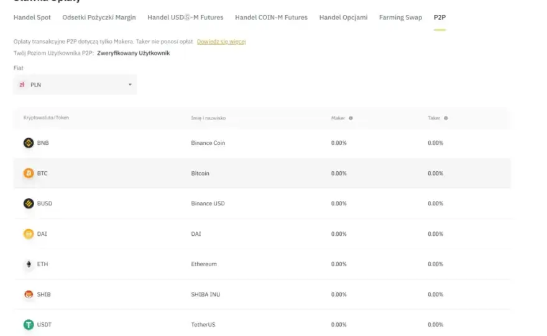Click the BNB ticker text
Viewport: 547px width, 336px height.
tap(43, 143)
